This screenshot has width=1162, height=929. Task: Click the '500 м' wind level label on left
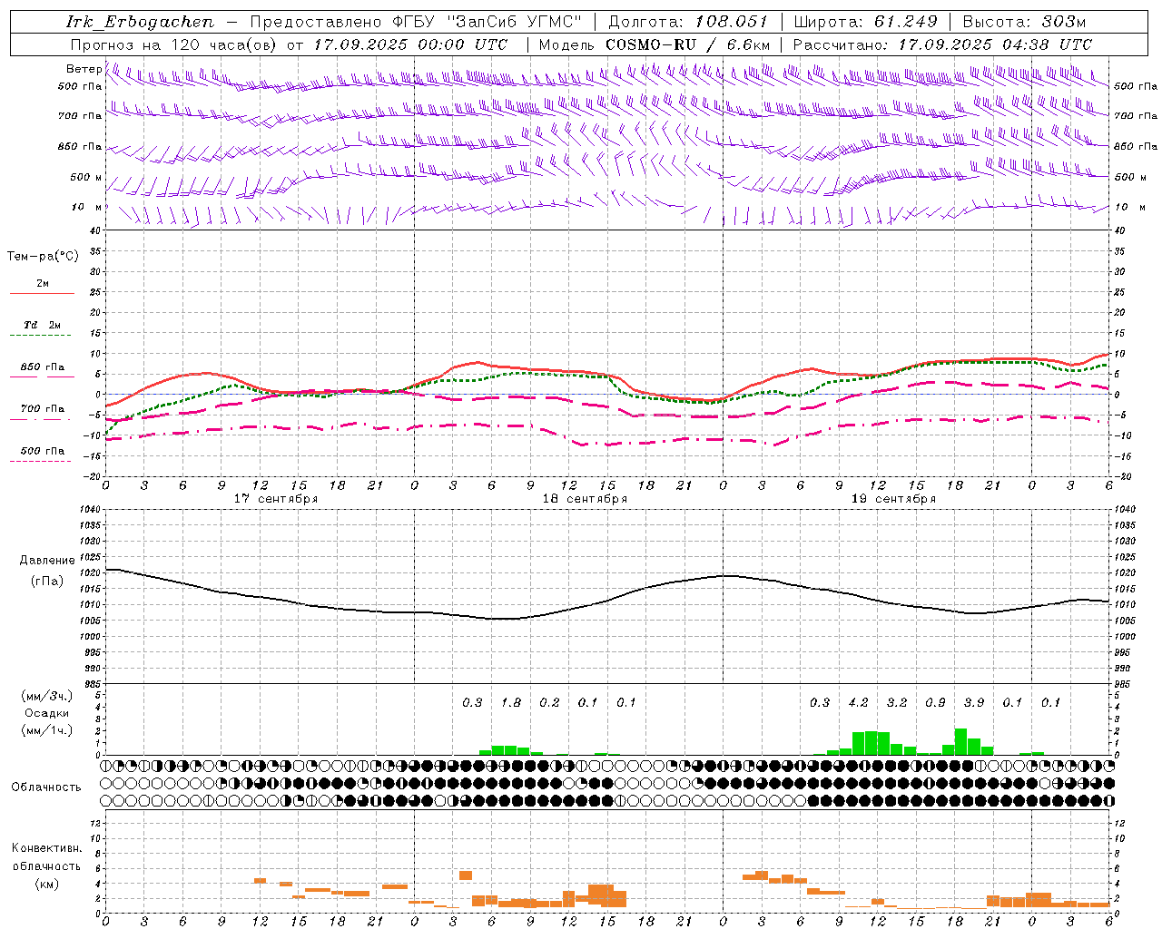(x=86, y=178)
